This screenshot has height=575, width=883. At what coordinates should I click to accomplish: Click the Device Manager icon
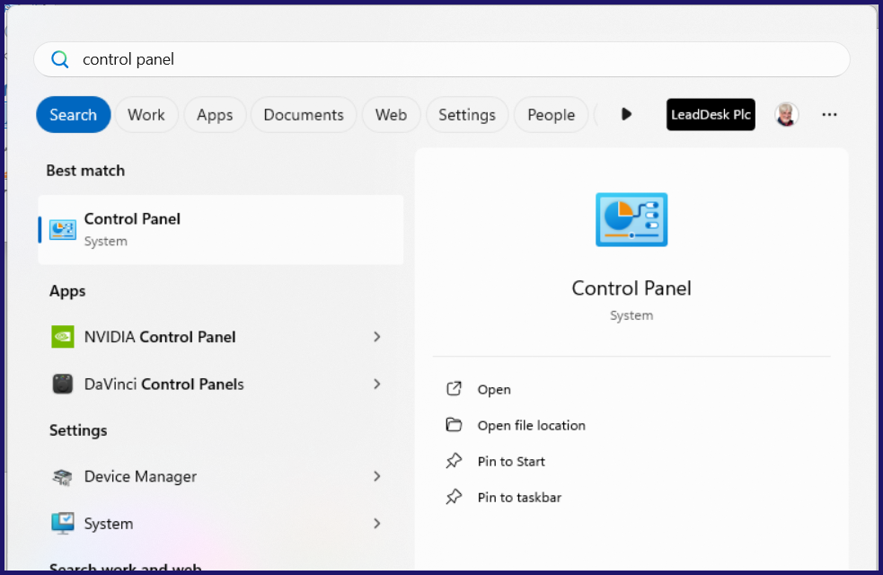pyautogui.click(x=63, y=476)
